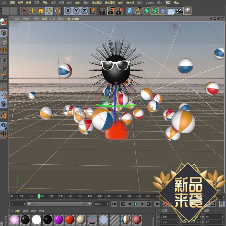Select the purple material swatch
Viewport: 226px width, 226px height.
click(59, 220)
